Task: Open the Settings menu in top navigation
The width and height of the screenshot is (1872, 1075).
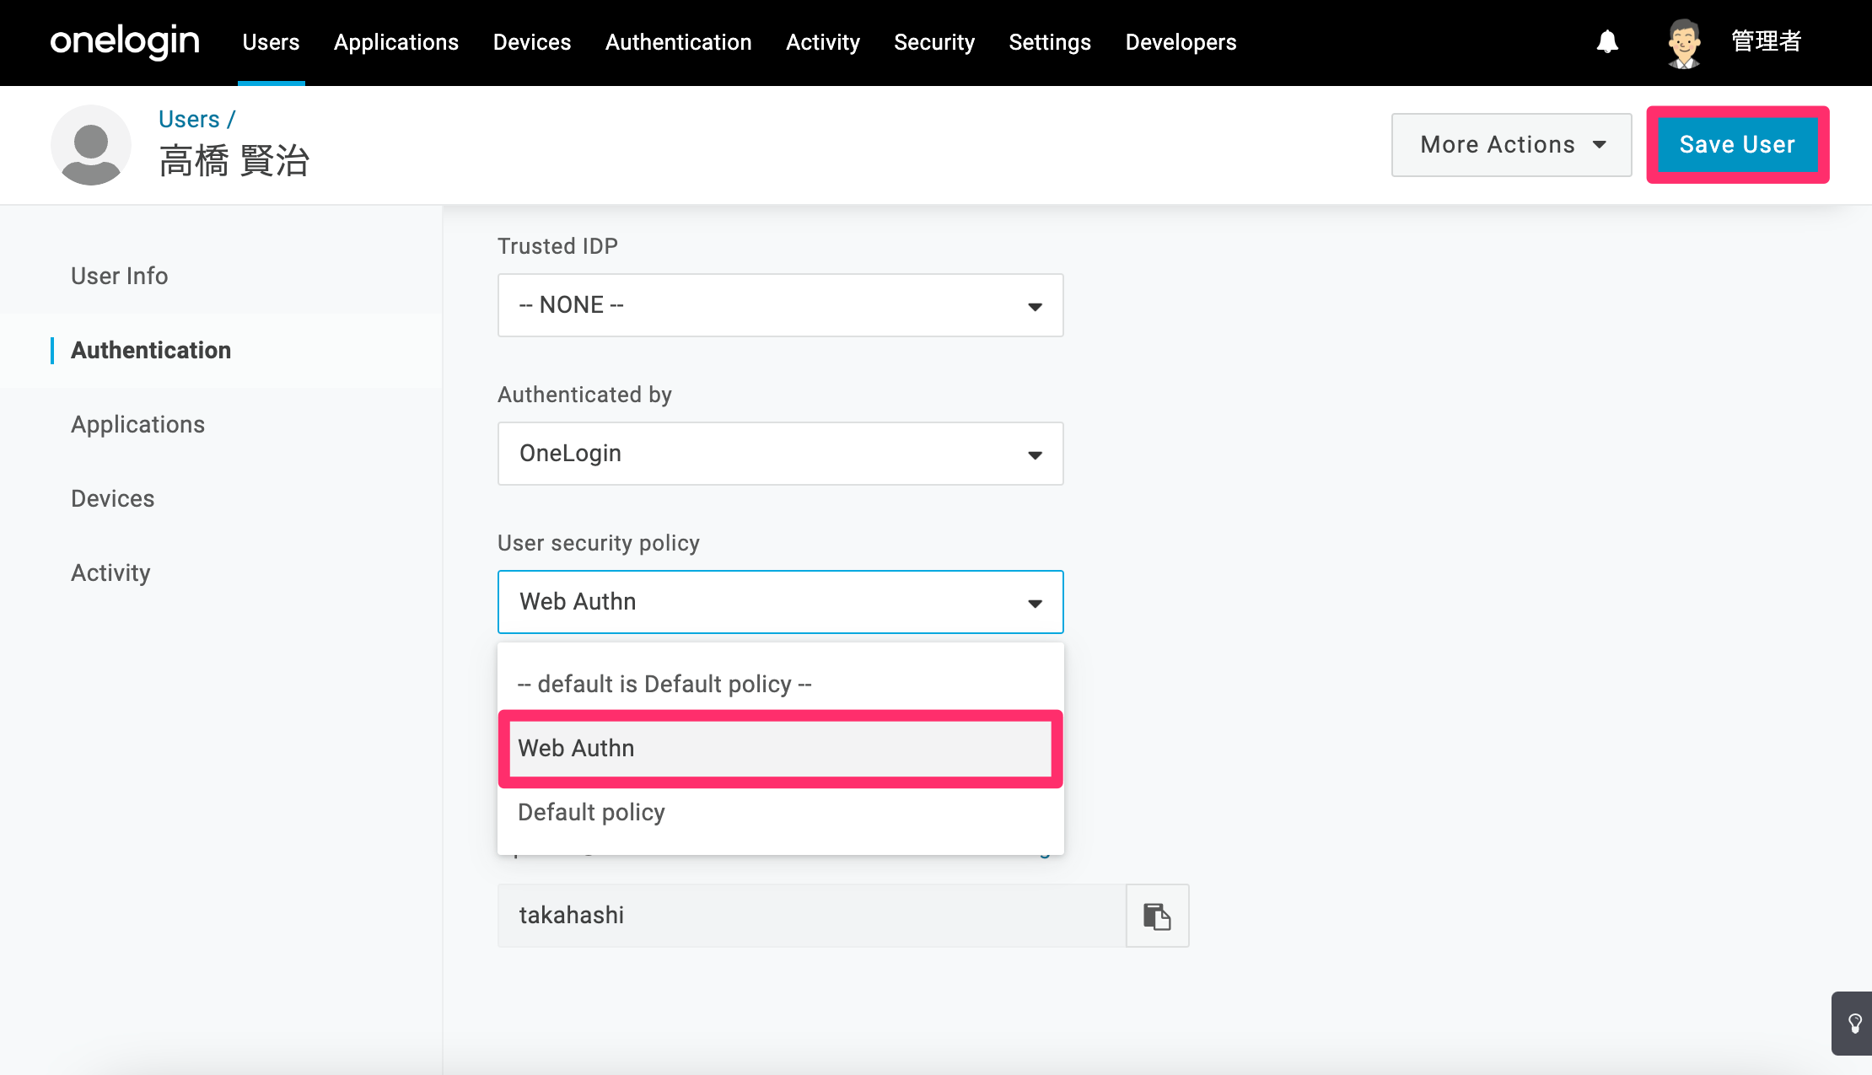Action: coord(1050,42)
